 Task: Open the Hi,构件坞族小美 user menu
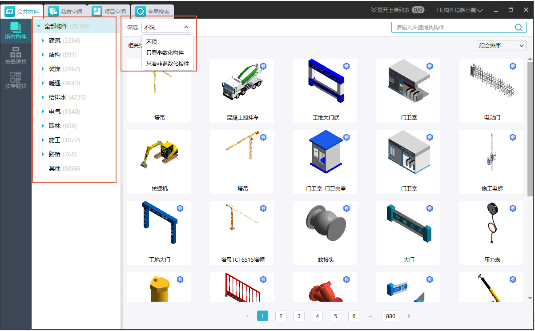[x=460, y=10]
